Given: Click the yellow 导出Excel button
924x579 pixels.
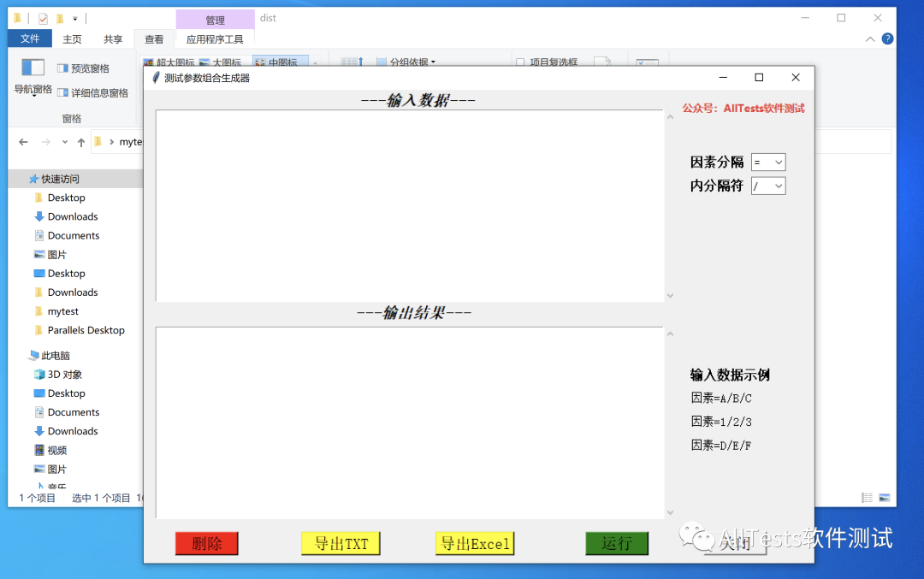Looking at the screenshot, I should [475, 544].
